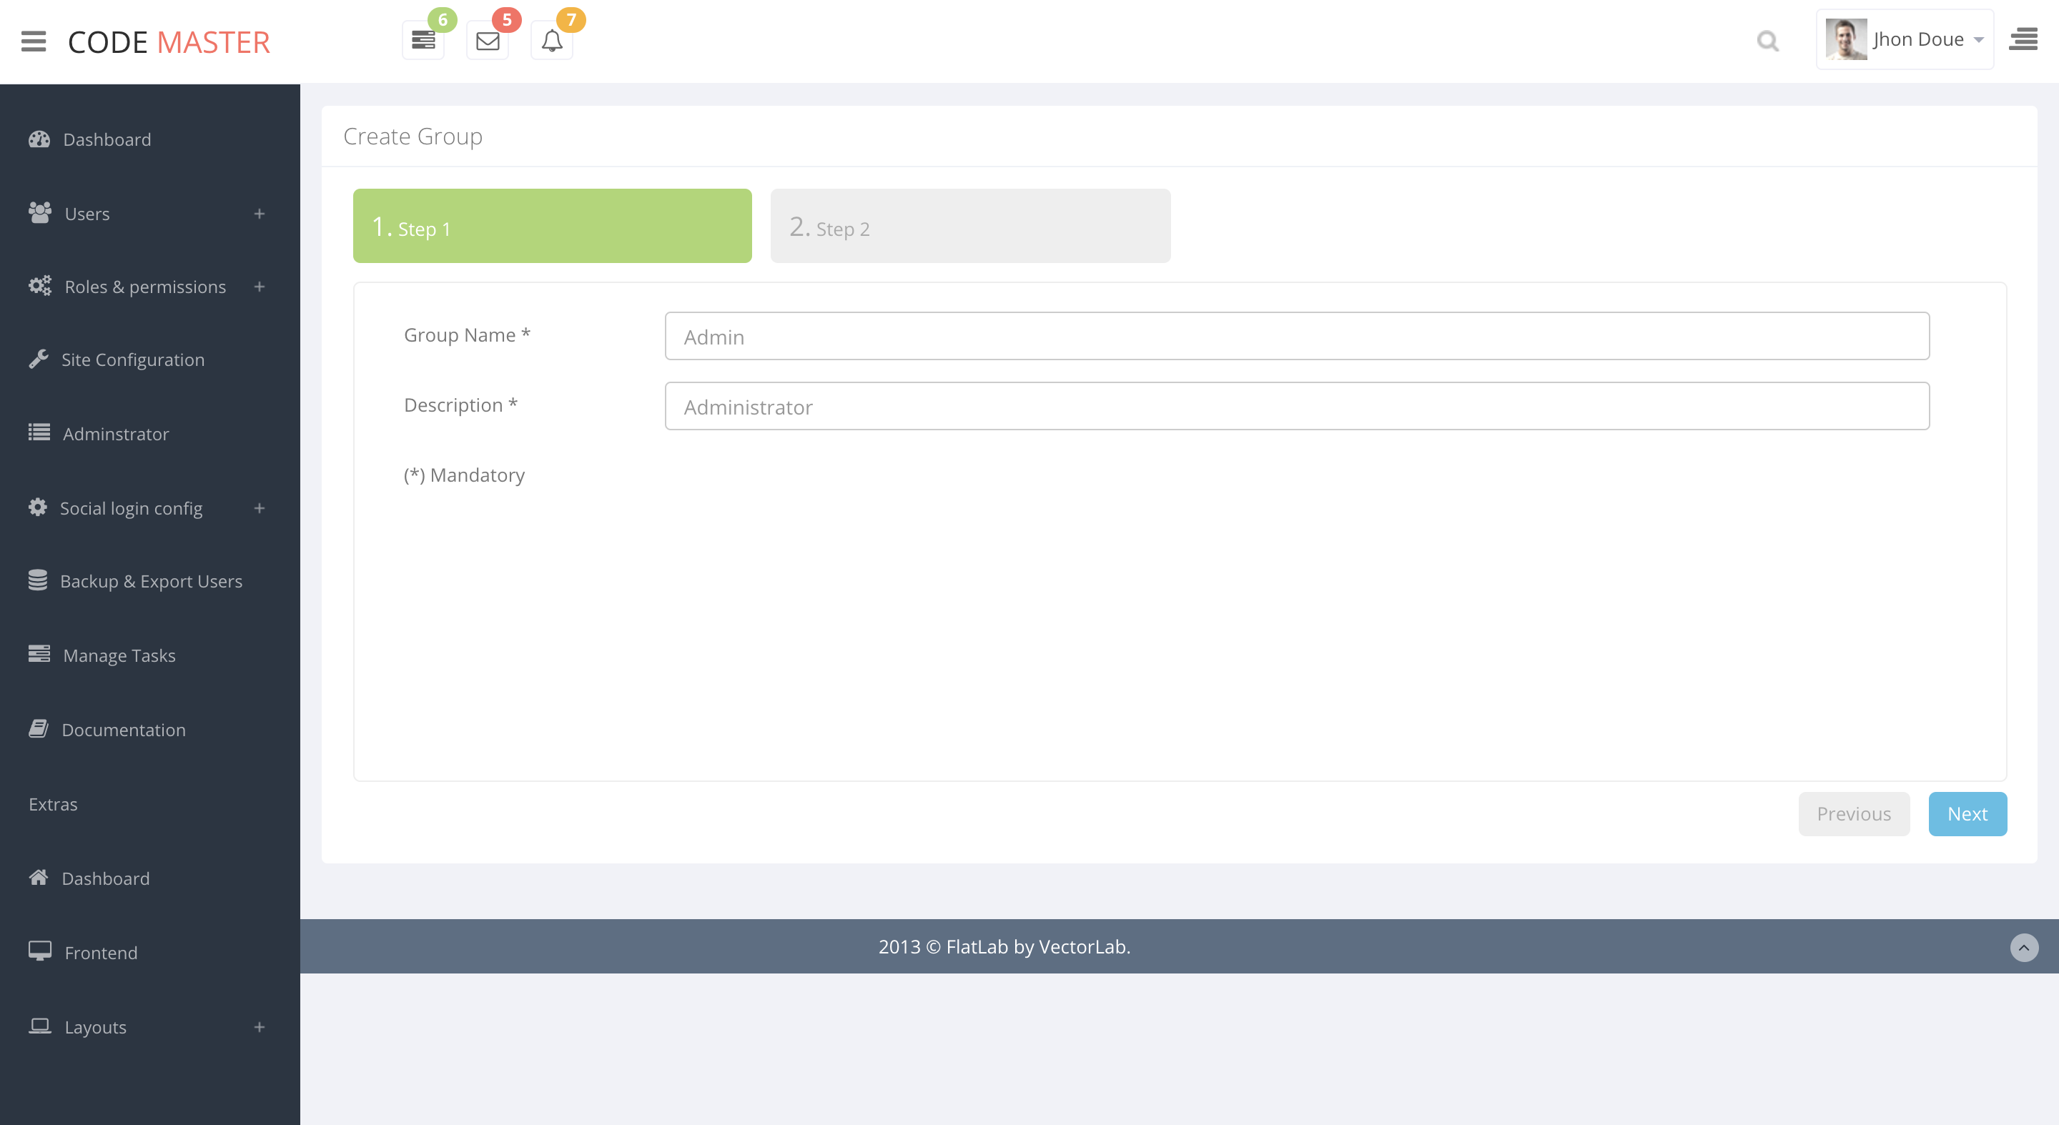
Task: Expand the Users sidebar submenu
Action: [x=259, y=213]
